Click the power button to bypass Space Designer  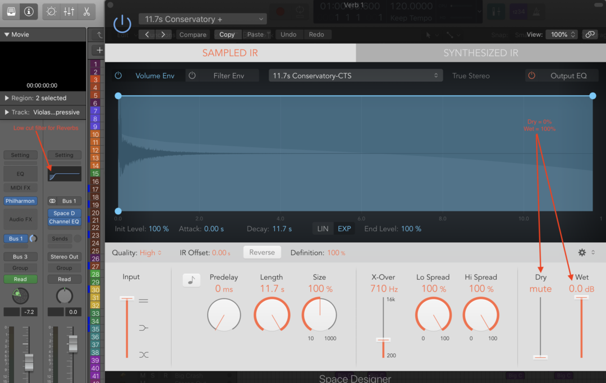coord(122,24)
